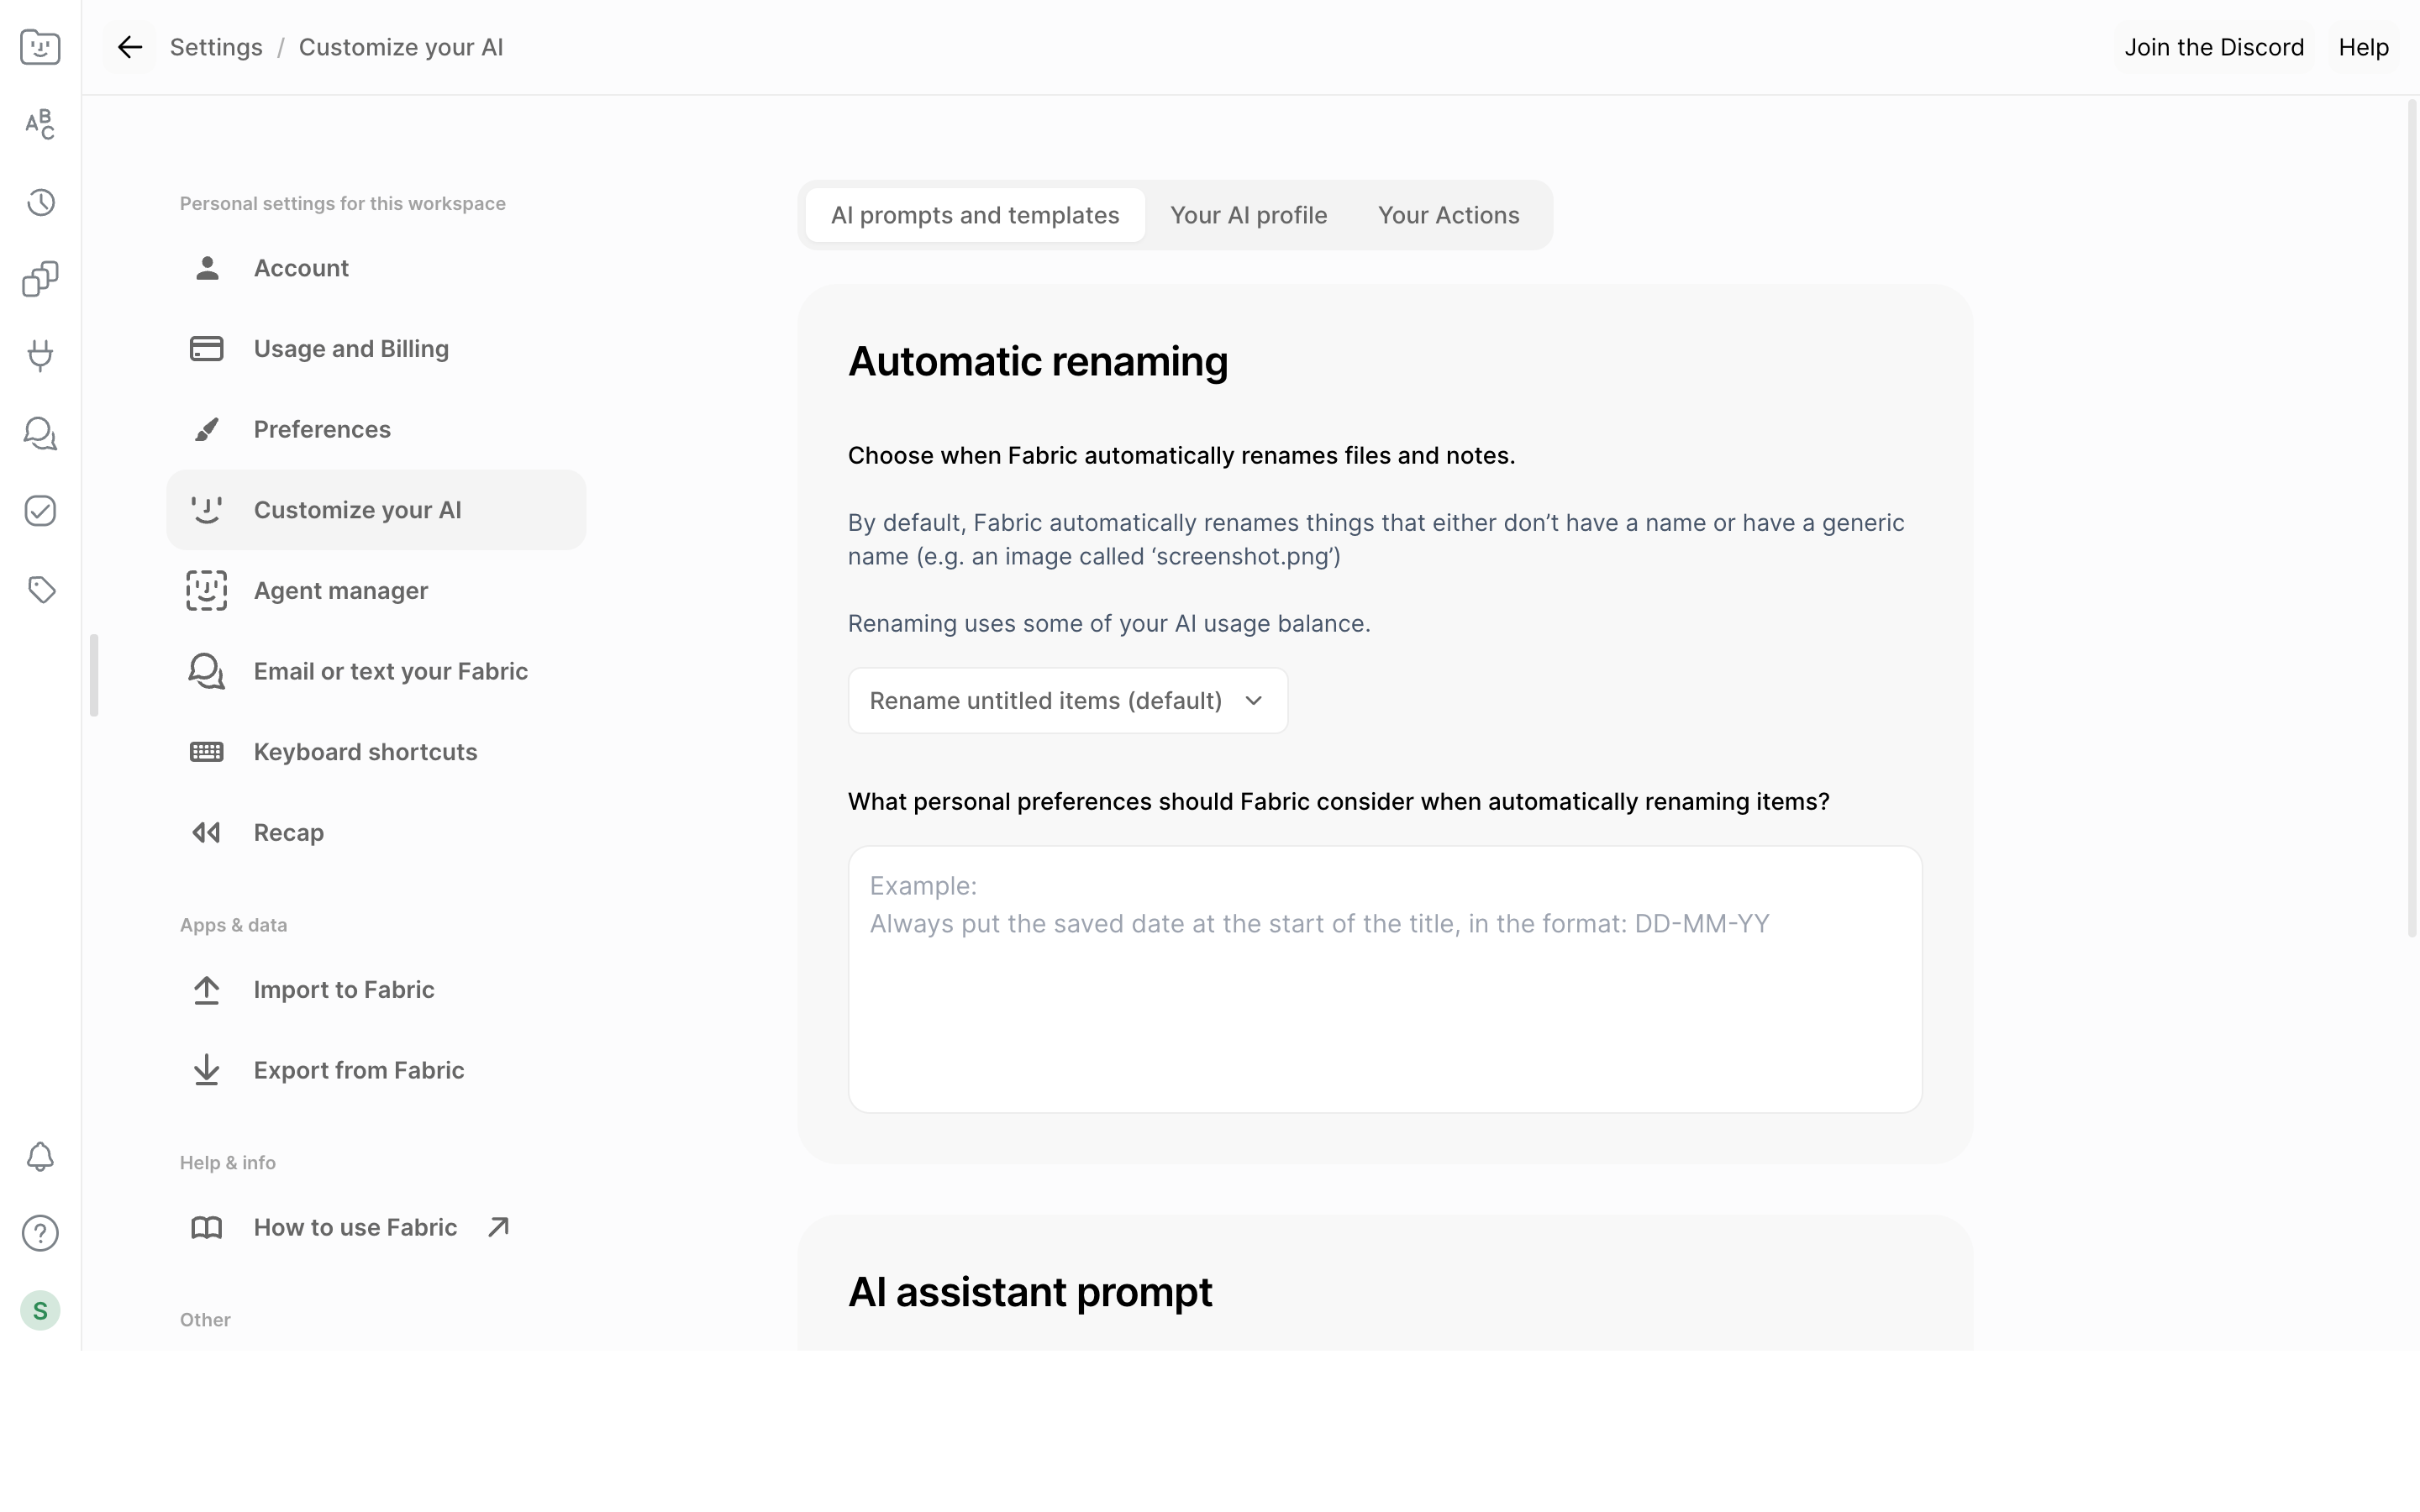The width and height of the screenshot is (2420, 1512).
Task: Select Customize your AI in sidebar
Action: [376, 510]
